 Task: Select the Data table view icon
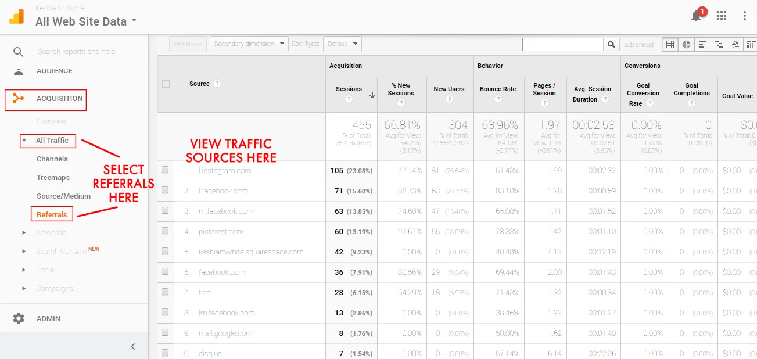click(670, 44)
